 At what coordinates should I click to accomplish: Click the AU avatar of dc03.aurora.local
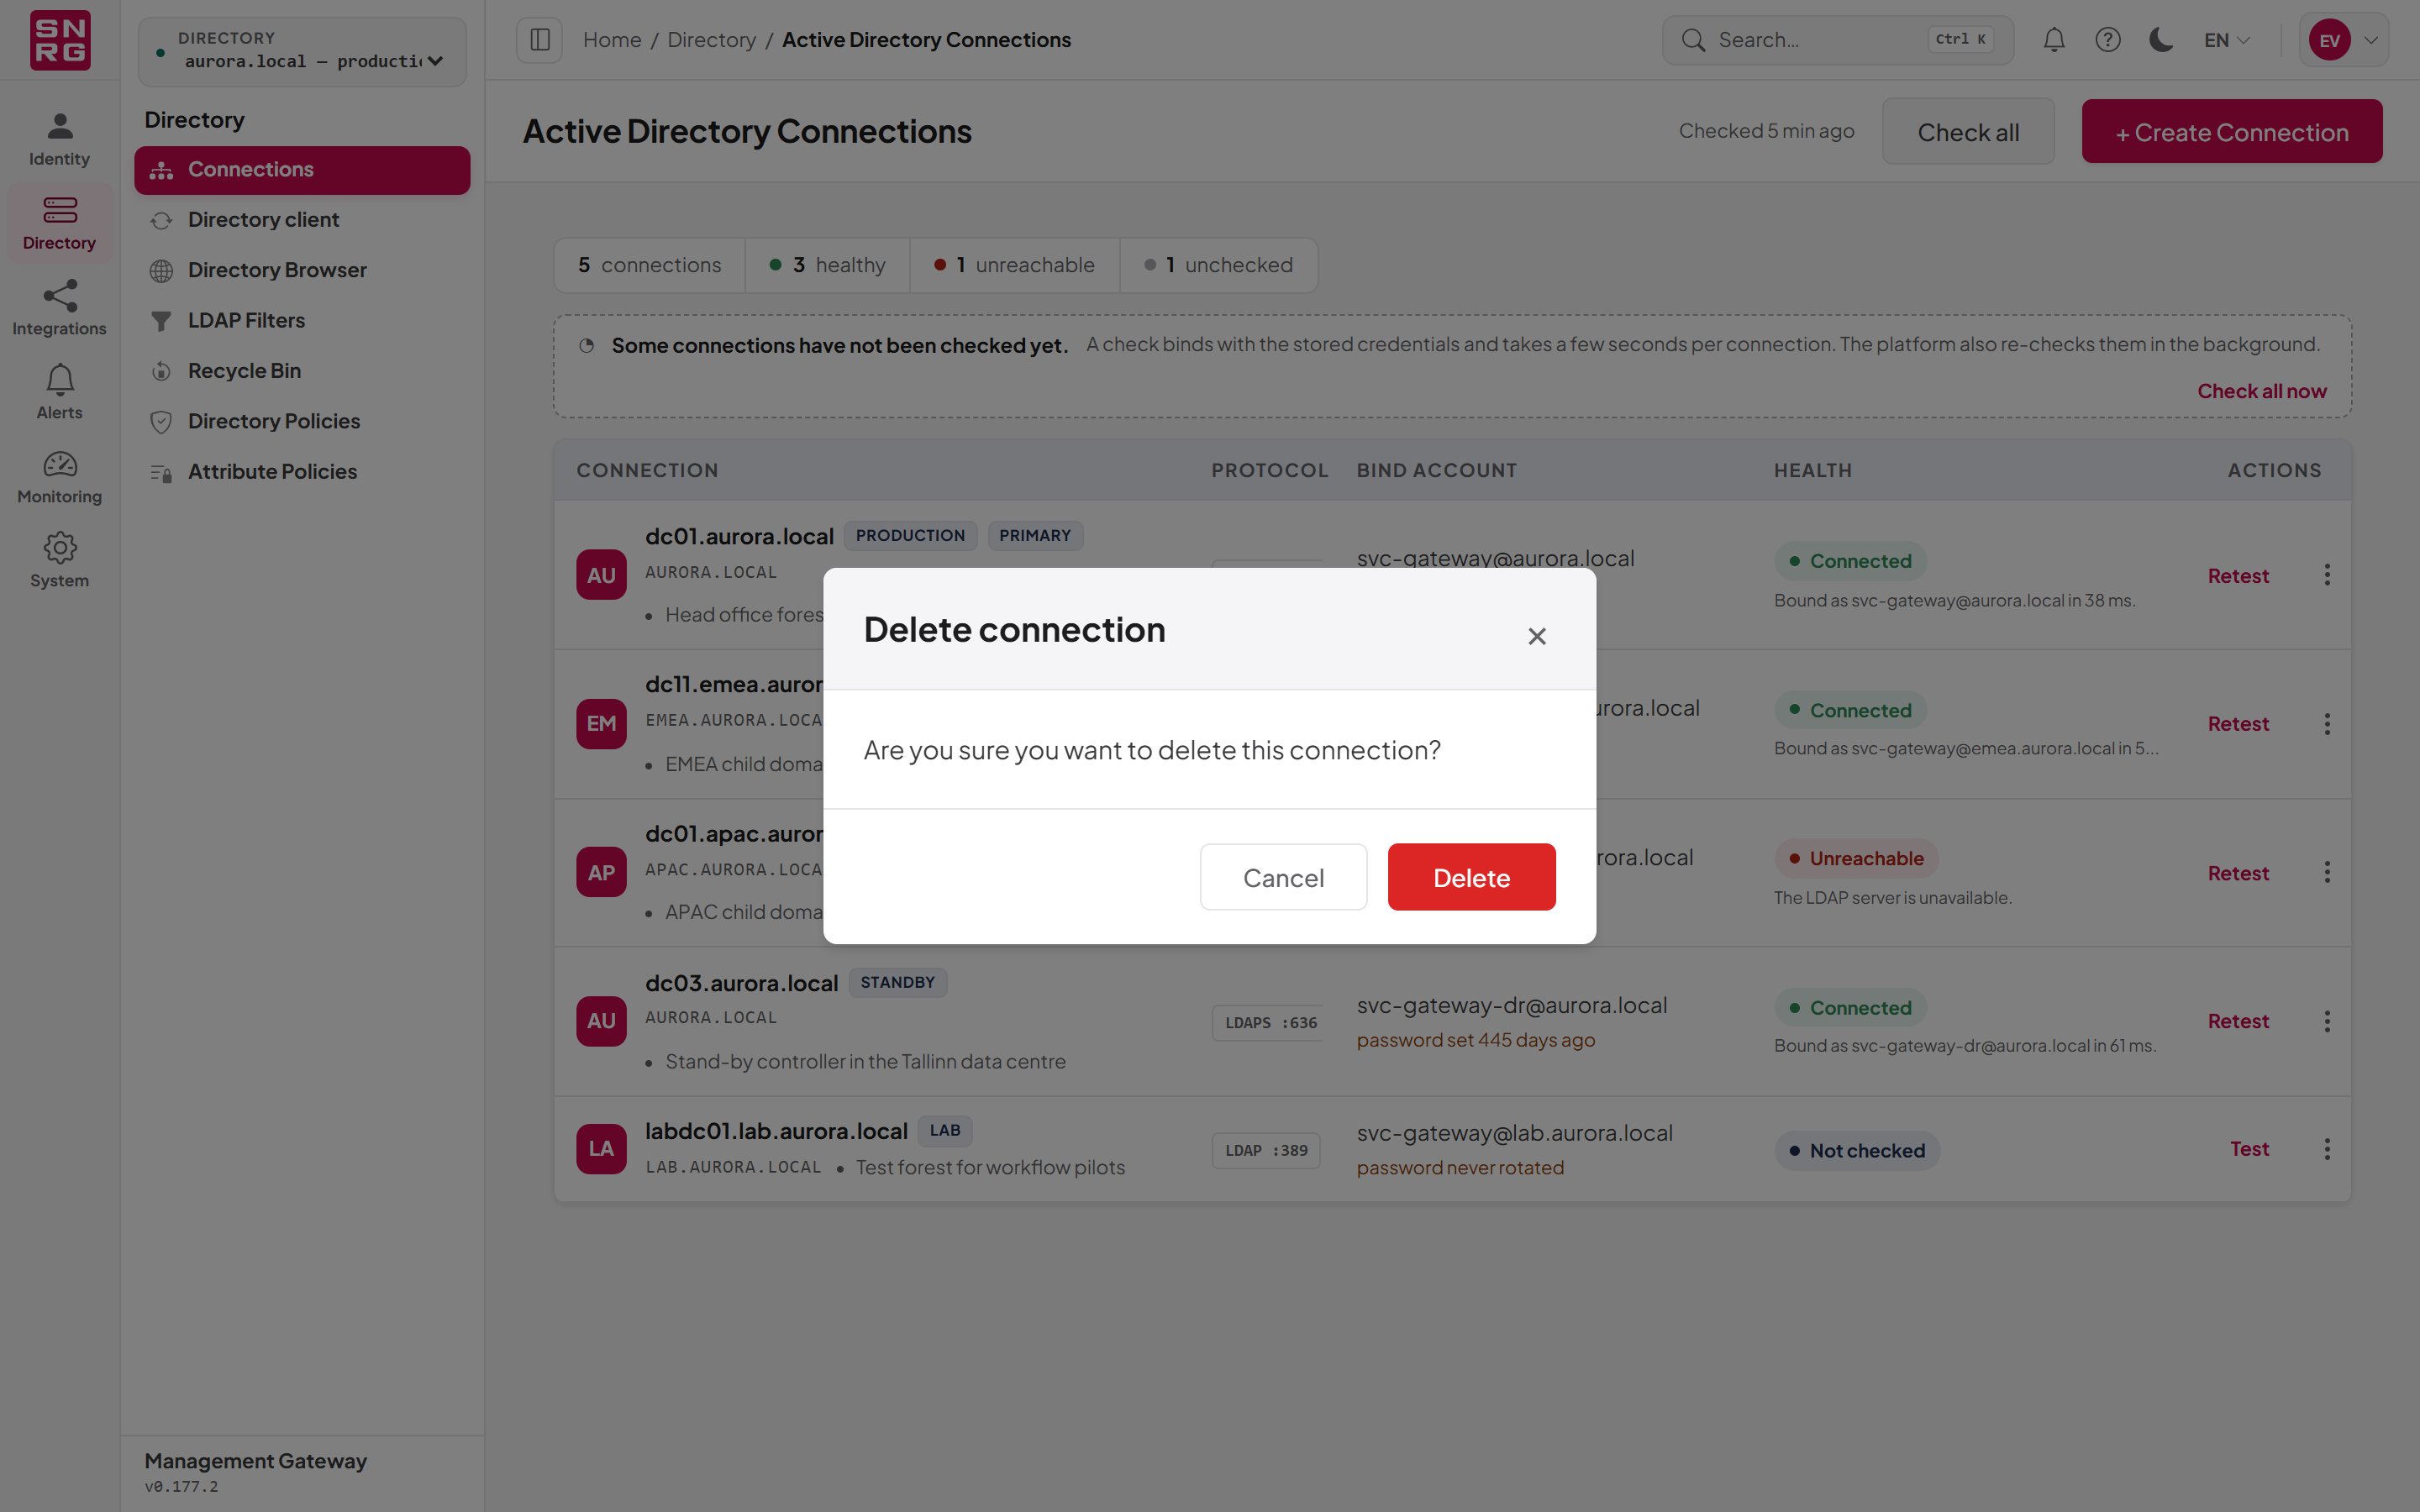coord(601,1021)
